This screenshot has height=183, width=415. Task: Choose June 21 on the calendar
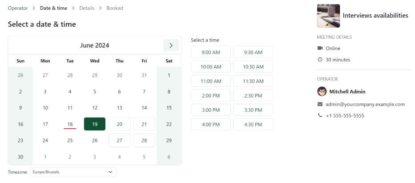pyautogui.click(x=144, y=124)
